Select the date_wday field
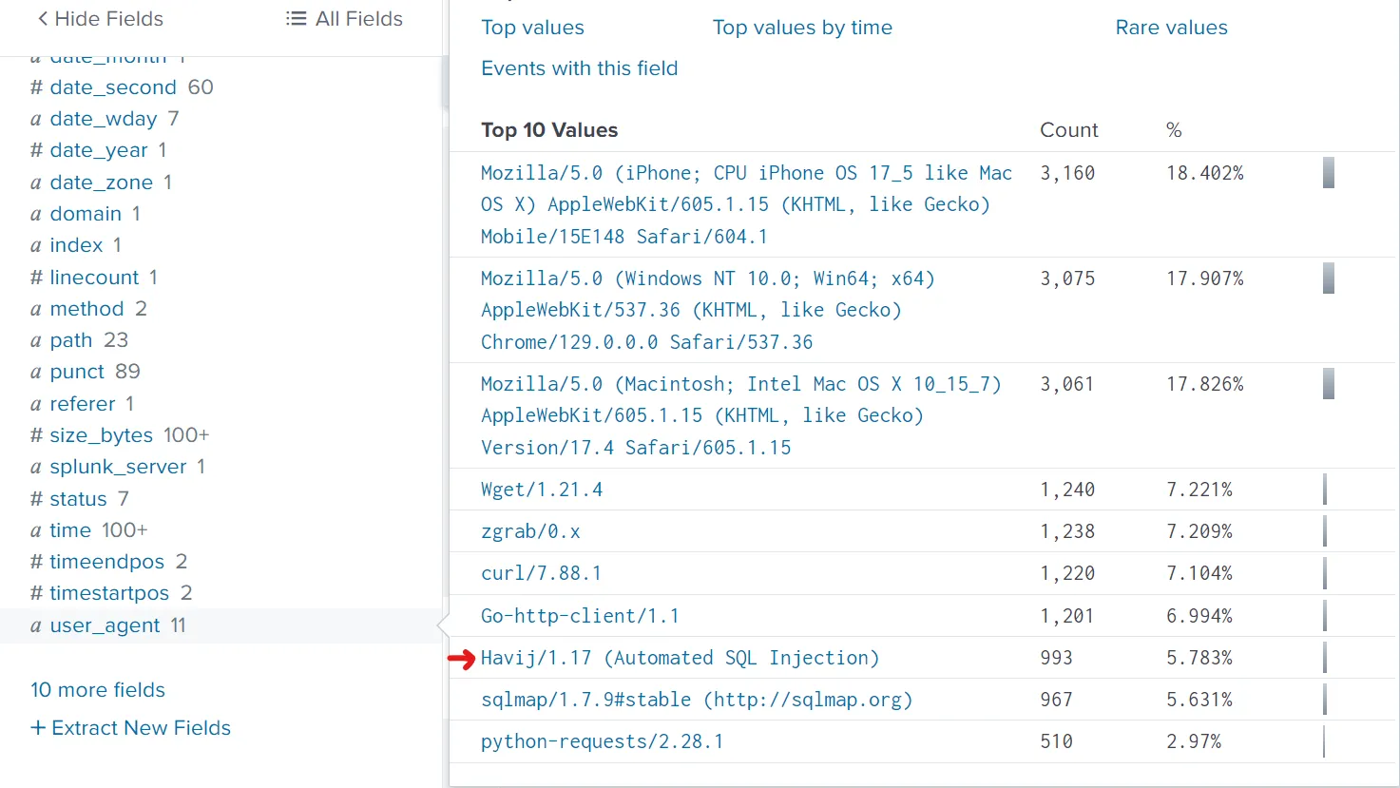1400x788 pixels. click(104, 119)
